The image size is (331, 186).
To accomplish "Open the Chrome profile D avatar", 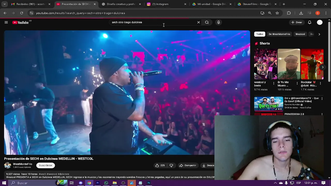I will [x=318, y=13].
